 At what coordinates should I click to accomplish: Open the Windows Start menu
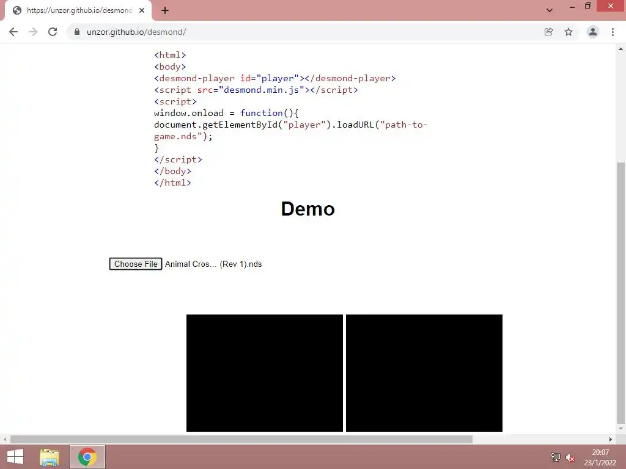tap(15, 457)
